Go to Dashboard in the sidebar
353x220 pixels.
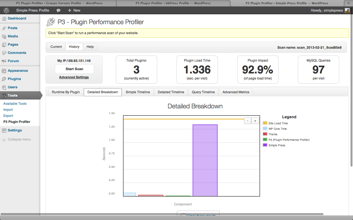coord(17,18)
